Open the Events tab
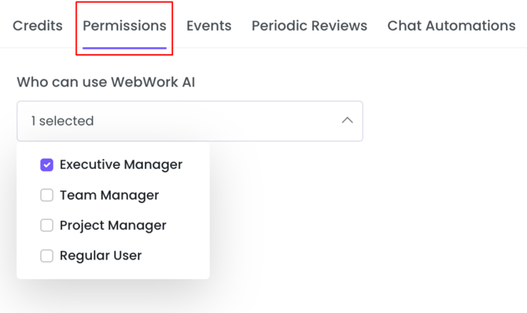 tap(209, 26)
